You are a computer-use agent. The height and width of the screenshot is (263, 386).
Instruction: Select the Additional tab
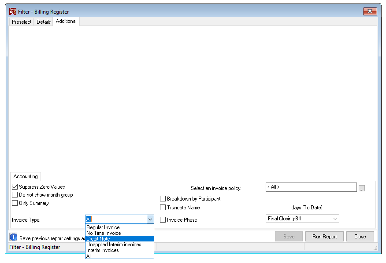coord(66,21)
